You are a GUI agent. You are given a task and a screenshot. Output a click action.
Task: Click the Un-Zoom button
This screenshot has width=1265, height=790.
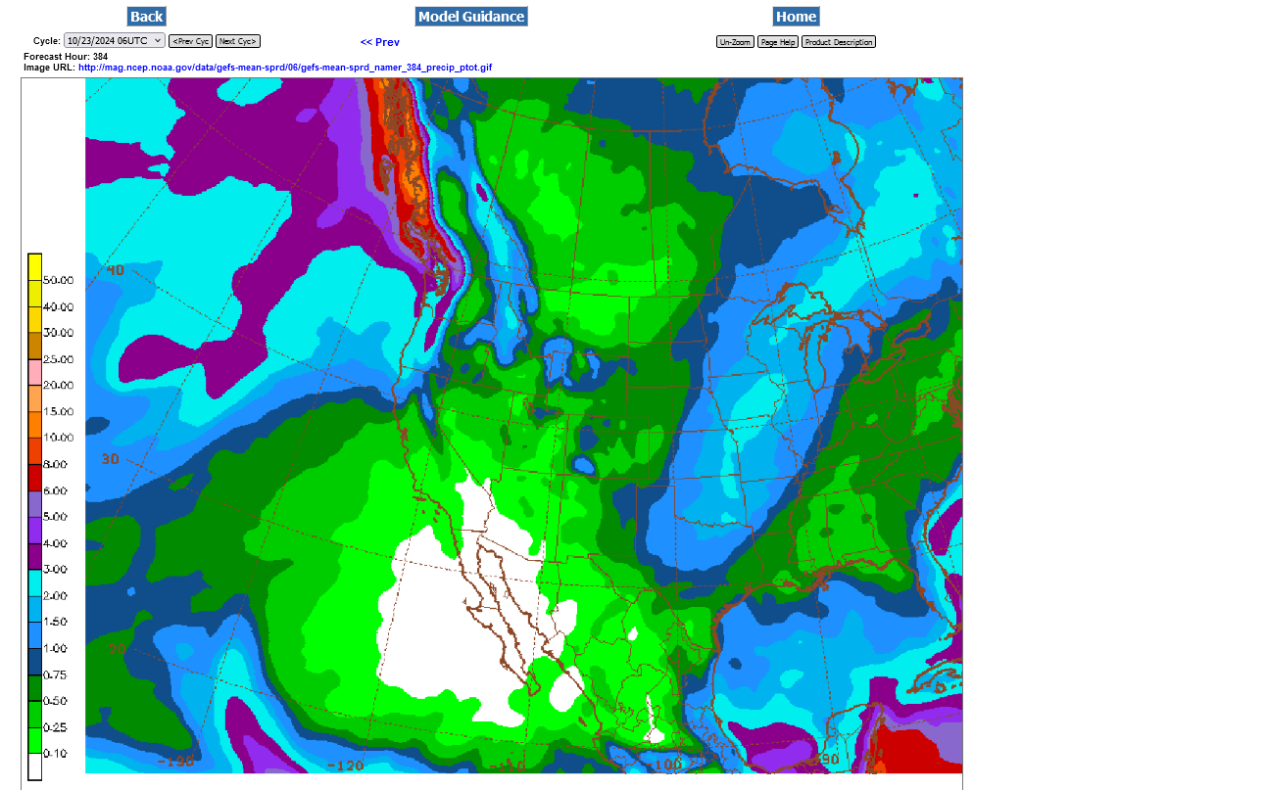(736, 42)
